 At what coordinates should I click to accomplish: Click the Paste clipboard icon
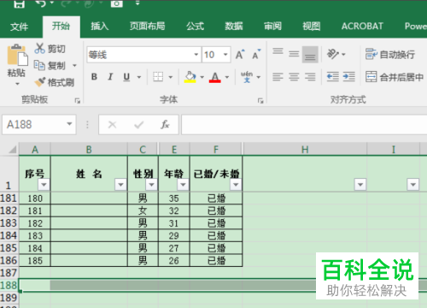[17, 55]
